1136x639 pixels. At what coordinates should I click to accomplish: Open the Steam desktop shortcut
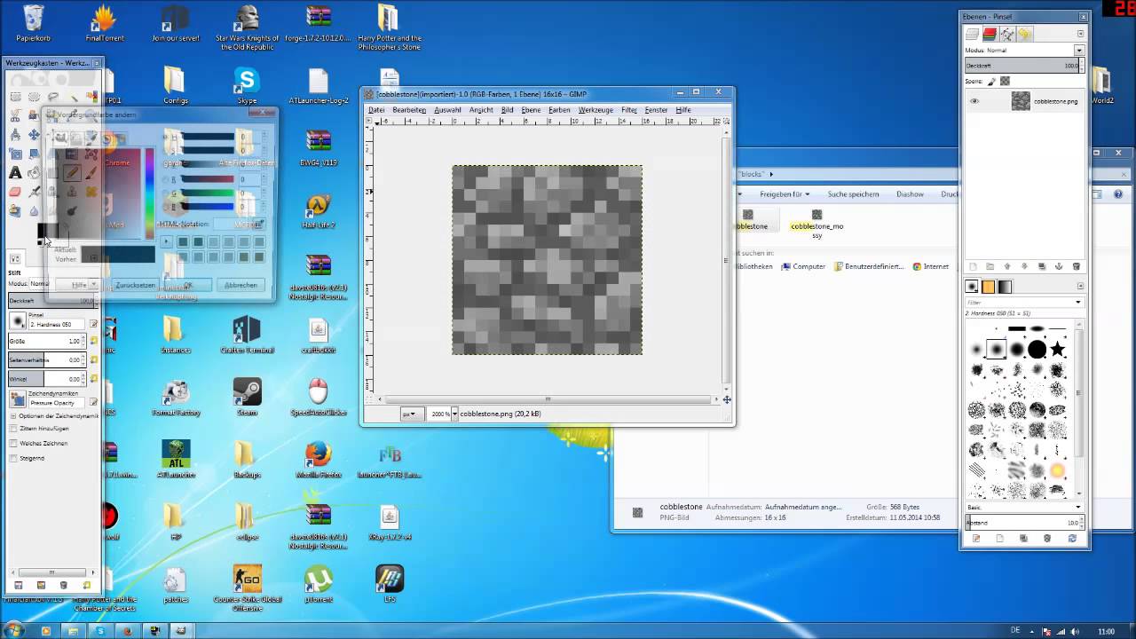pos(247,397)
